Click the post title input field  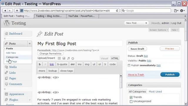(x=79, y=44)
